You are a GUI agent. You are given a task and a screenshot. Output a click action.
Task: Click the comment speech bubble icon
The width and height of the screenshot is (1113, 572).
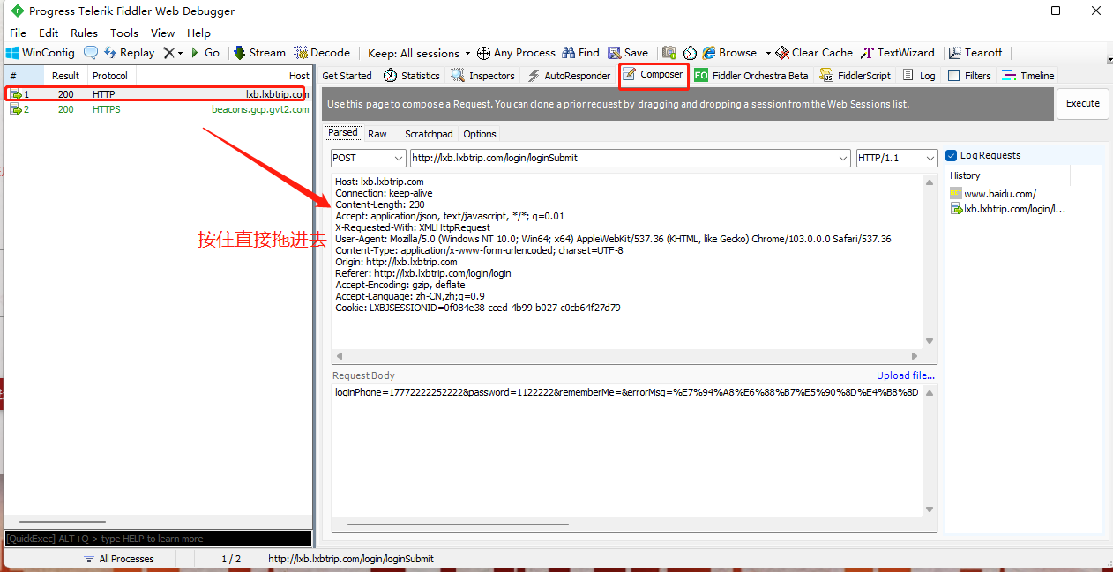pyautogui.click(x=90, y=53)
